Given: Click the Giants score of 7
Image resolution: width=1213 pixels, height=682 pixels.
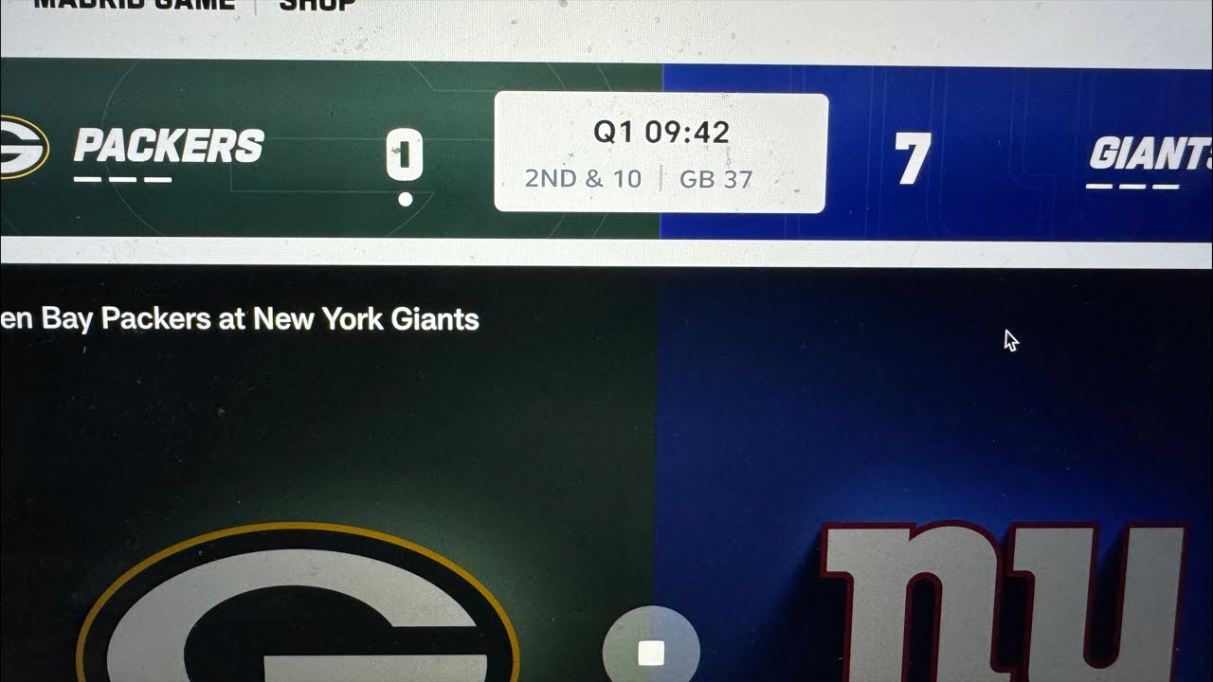Looking at the screenshot, I should coord(913,158).
